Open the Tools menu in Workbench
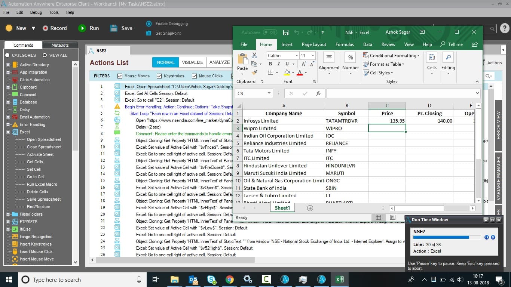The height and width of the screenshot is (287, 511). coord(54,12)
